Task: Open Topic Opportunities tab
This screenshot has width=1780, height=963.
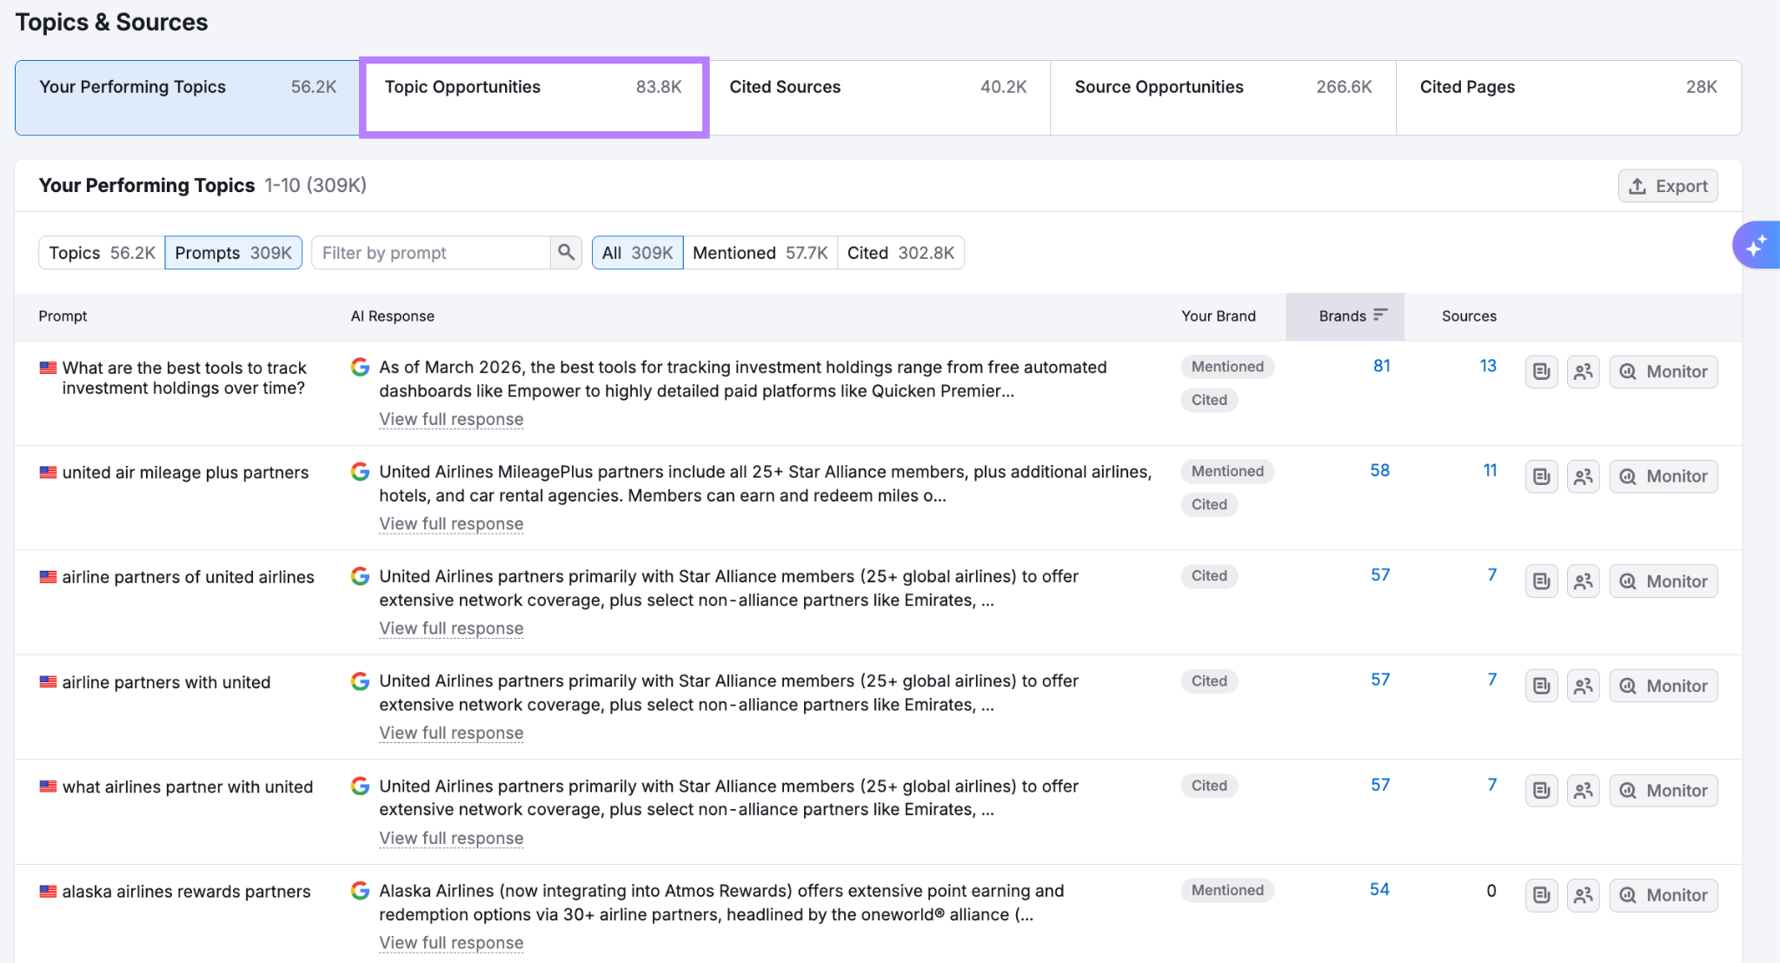Action: click(534, 97)
